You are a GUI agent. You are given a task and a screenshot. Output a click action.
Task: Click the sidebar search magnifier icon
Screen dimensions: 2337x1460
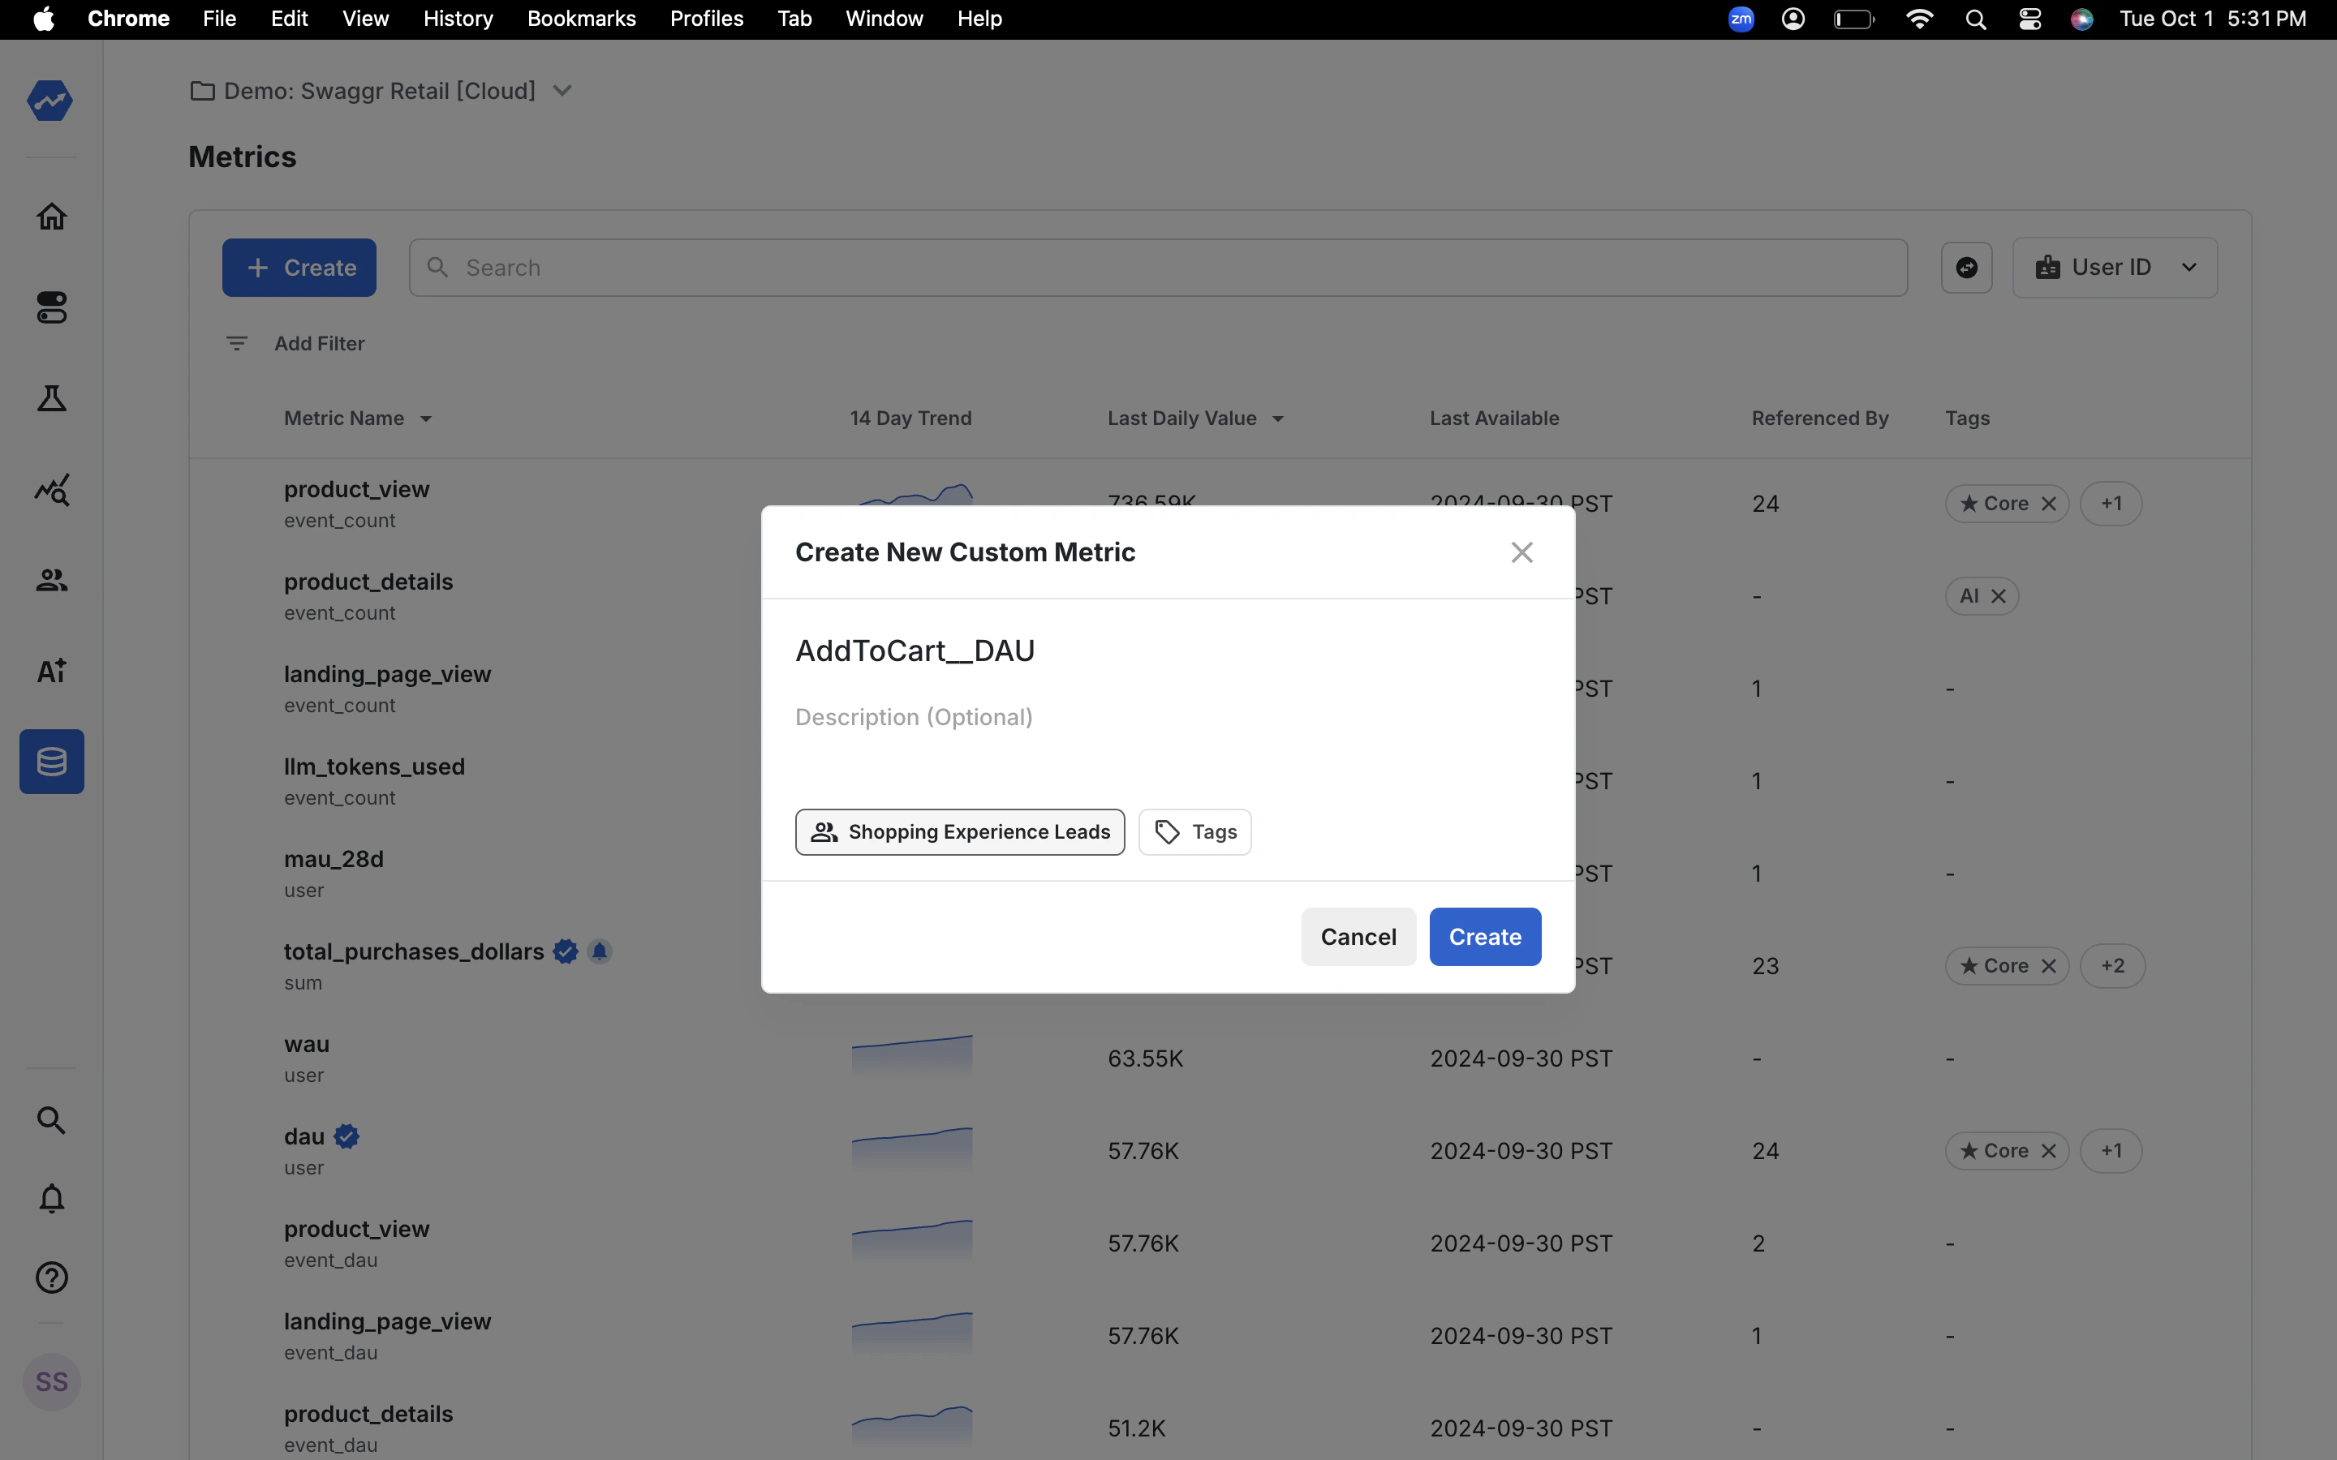tap(51, 1120)
